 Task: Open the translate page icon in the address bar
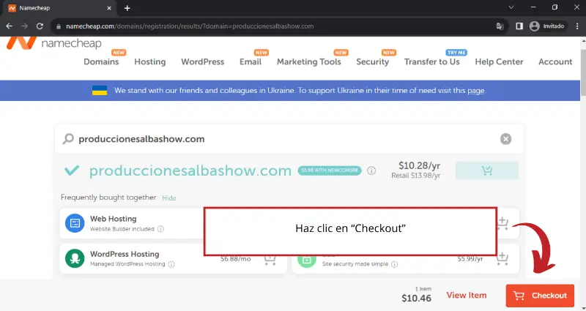click(500, 26)
